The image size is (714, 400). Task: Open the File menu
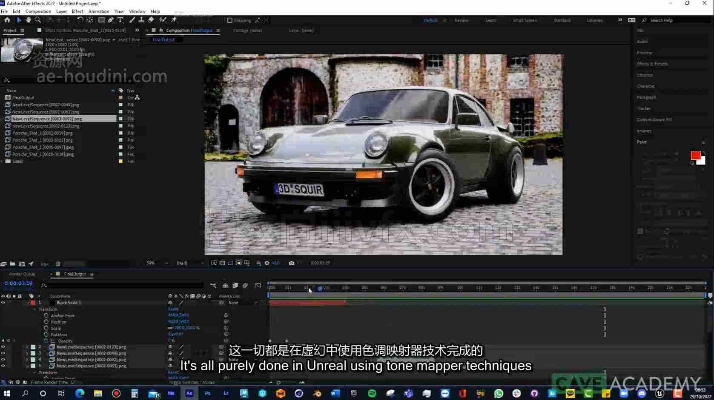(x=4, y=11)
